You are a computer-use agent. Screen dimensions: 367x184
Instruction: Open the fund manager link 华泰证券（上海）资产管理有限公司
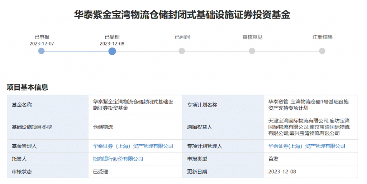coord(133,146)
